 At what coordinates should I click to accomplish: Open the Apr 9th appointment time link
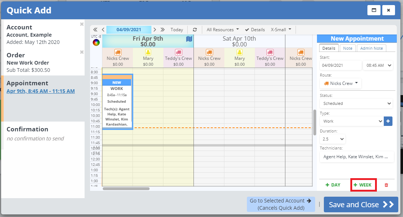[41, 91]
